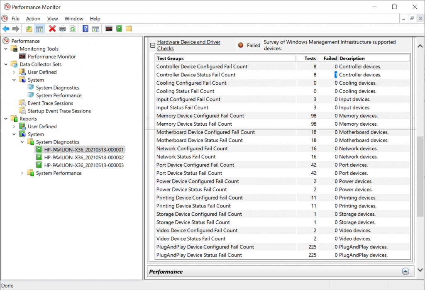Collapse the System Diagnostics reports node
The width and height of the screenshot is (425, 290).
[x=22, y=141]
